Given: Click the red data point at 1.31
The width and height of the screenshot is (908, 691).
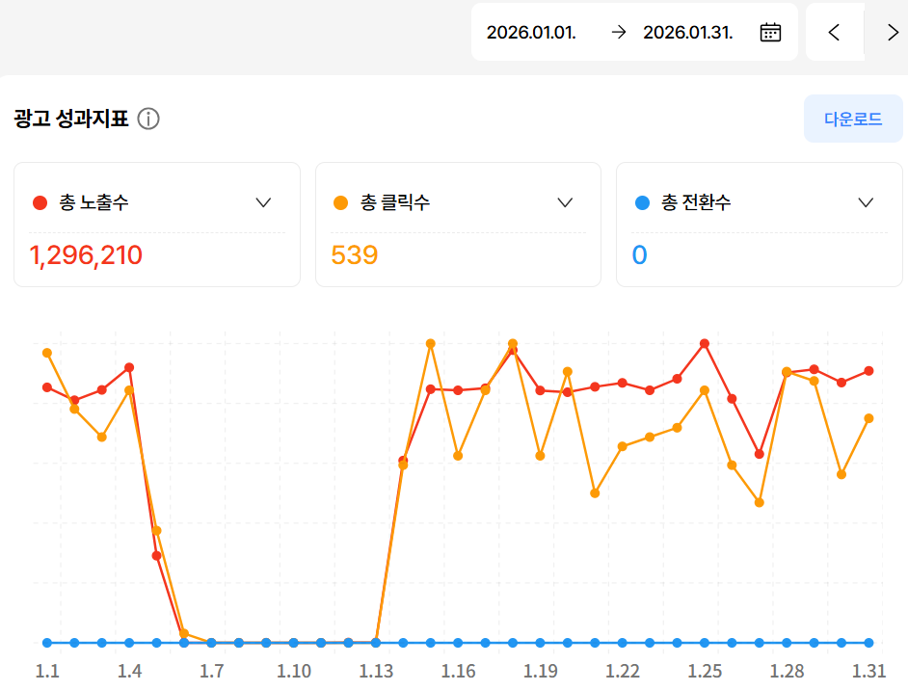Looking at the screenshot, I should 868,371.
